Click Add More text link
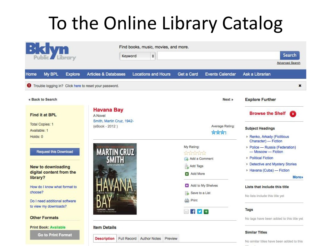The height and width of the screenshot is (246, 328). coord(198,174)
